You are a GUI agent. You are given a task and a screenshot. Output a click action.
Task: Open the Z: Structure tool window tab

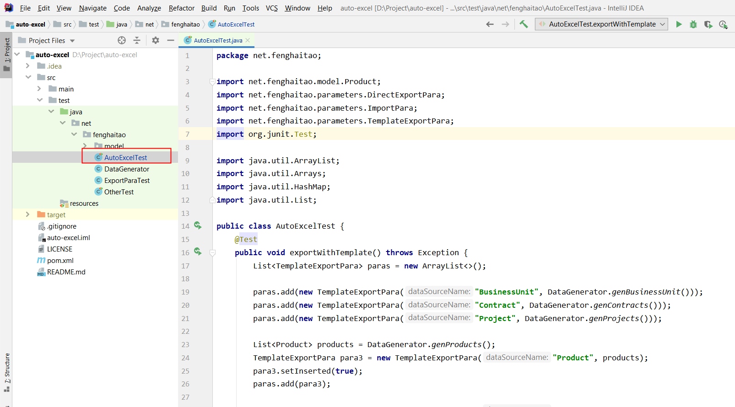point(6,372)
